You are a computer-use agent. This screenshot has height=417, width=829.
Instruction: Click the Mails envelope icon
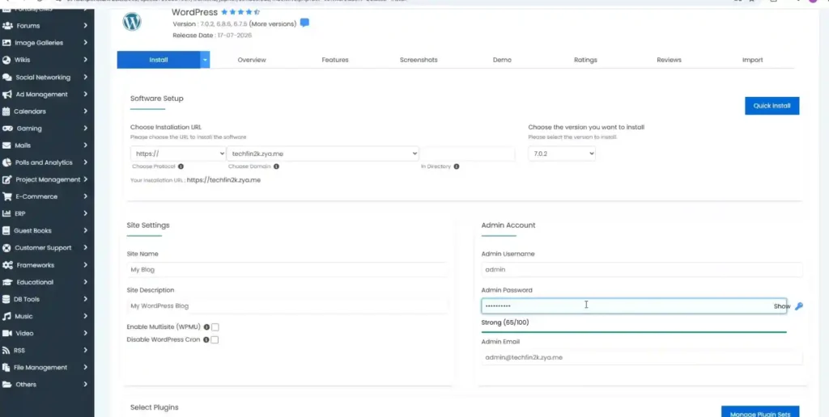coord(6,145)
